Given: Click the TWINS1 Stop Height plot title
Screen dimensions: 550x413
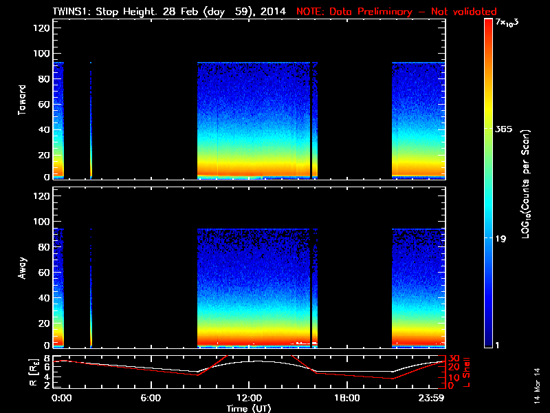Looking at the screenshot, I should click(169, 12).
